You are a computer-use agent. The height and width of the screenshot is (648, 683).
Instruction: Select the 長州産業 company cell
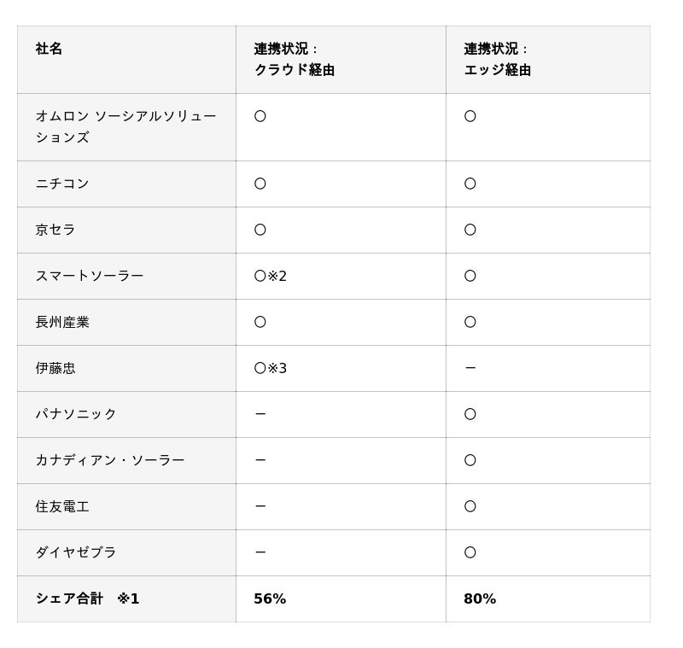tap(62, 322)
